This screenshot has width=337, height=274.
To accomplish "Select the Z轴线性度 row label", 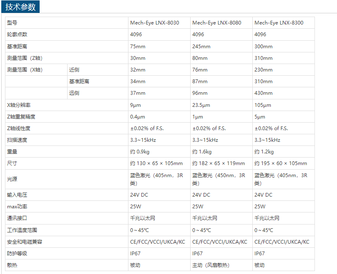I will tap(19, 128).
